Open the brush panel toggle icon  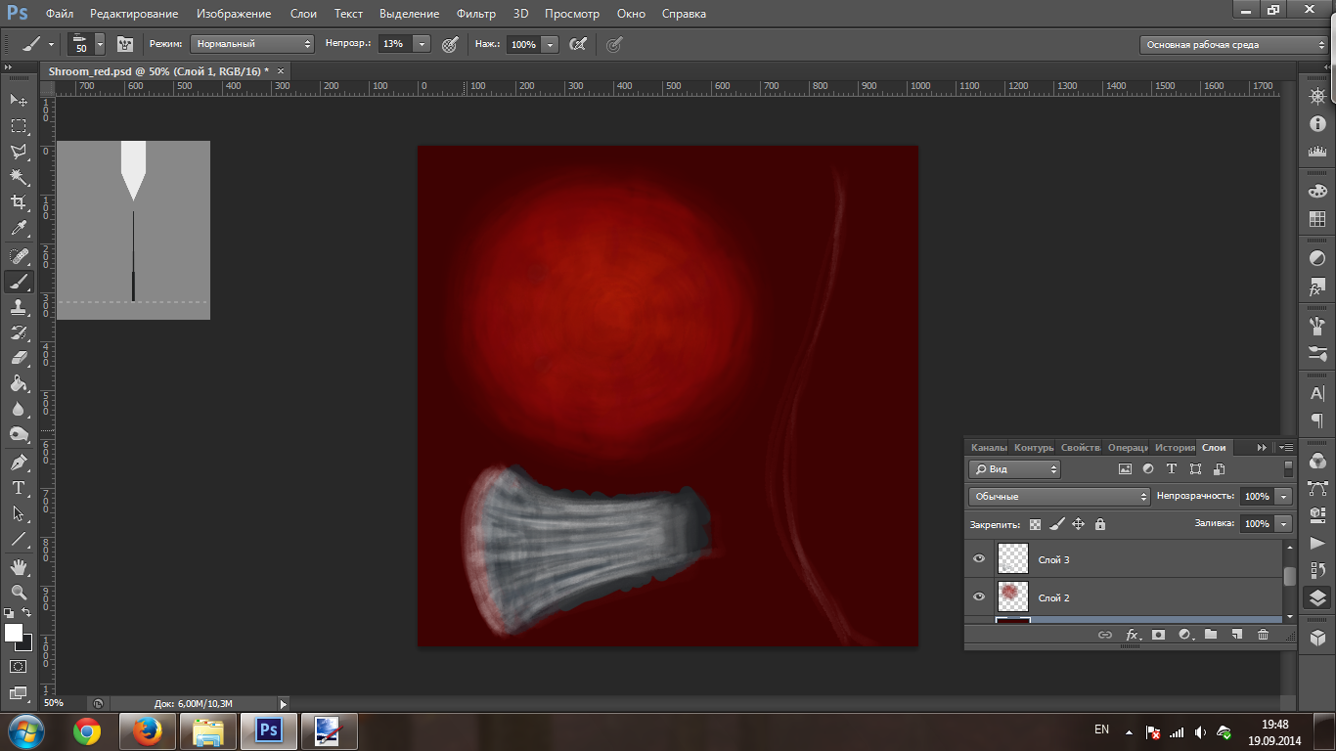125,44
